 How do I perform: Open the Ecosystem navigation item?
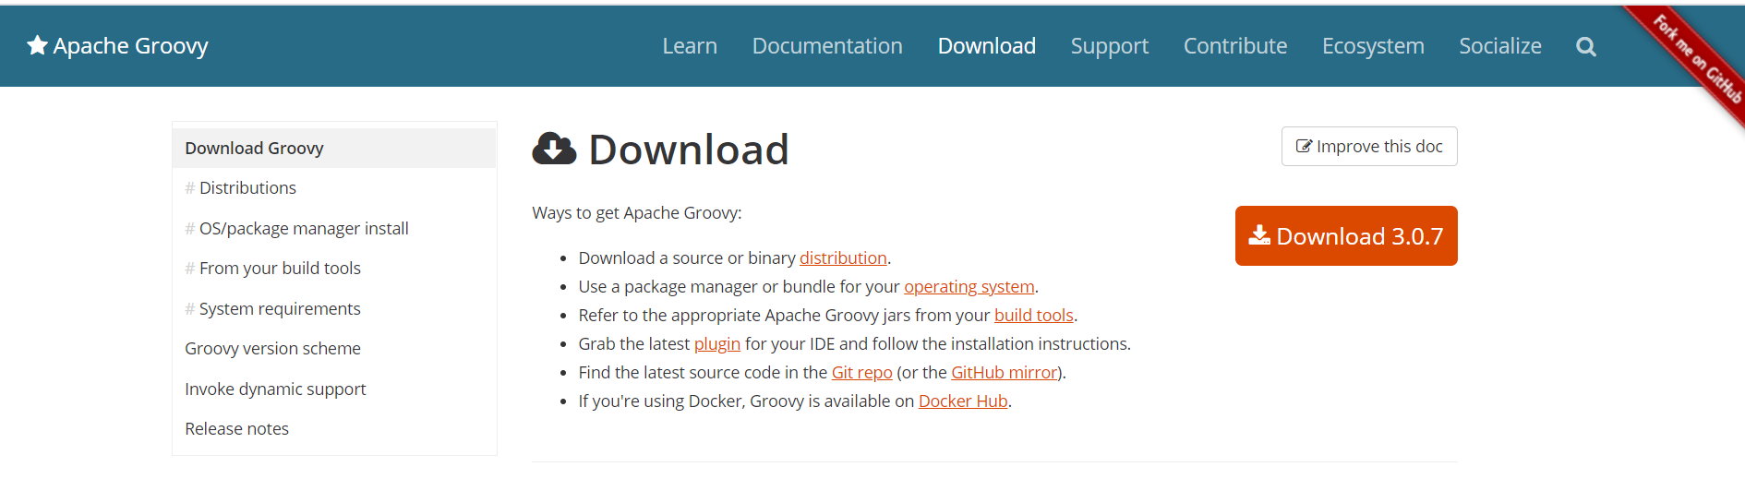[1373, 46]
